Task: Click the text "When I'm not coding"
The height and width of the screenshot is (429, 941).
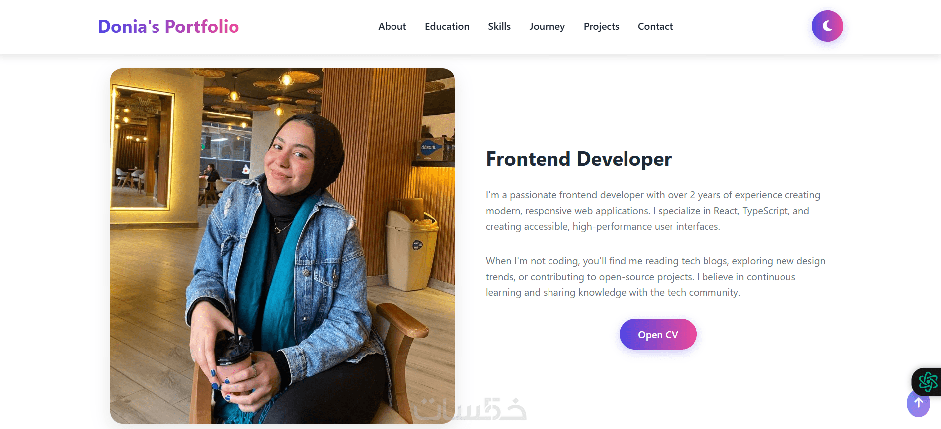Action: [532, 261]
